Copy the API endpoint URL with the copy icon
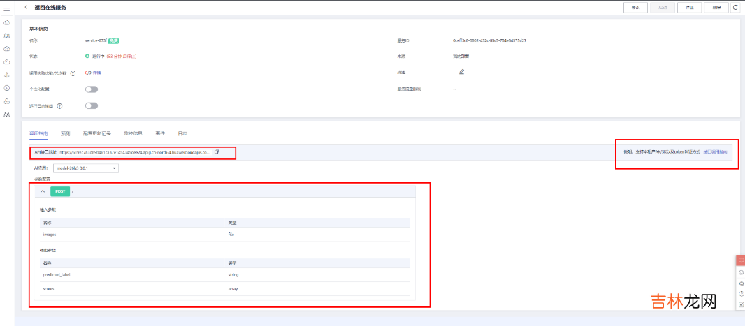The height and width of the screenshot is (326, 745). 217,151
